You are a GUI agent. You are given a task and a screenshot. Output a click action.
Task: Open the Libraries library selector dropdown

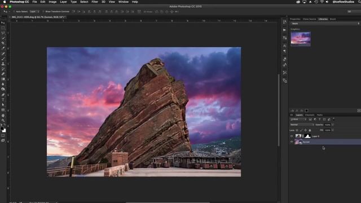point(325,24)
